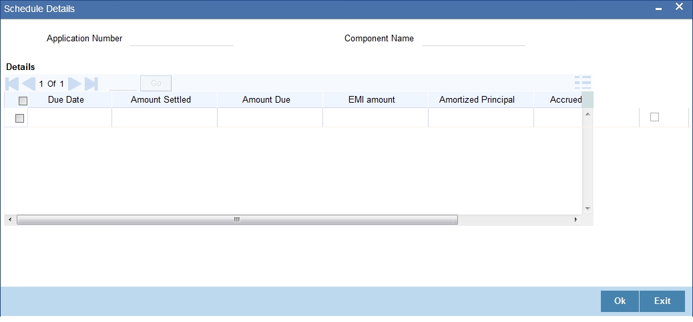
Task: Click the Amortized Principal cell in first row
Action: click(481, 118)
